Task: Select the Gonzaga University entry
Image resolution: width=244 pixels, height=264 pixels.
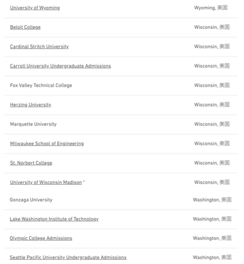Action: click(x=31, y=200)
